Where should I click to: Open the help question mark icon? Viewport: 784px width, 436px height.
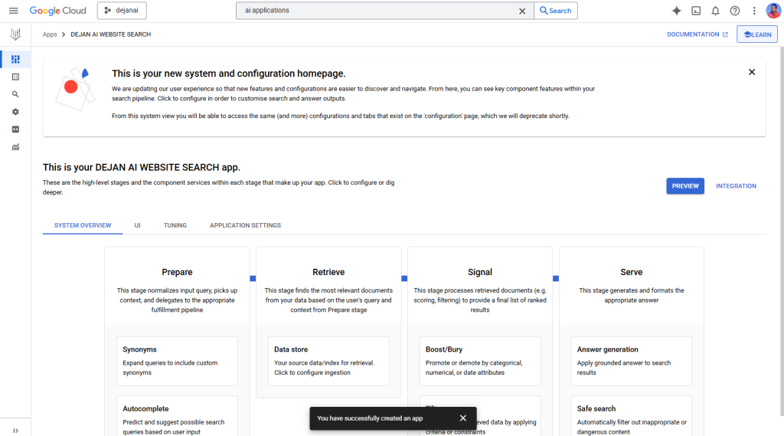735,11
